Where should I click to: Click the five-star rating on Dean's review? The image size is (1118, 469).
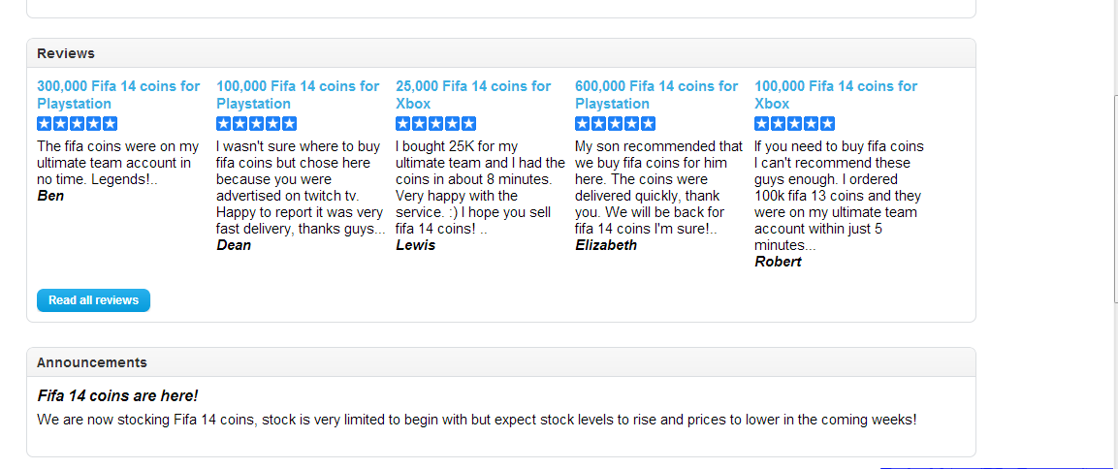(x=256, y=124)
